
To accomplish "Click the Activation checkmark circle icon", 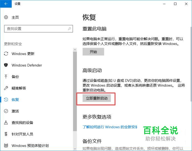I will click(6, 111).
